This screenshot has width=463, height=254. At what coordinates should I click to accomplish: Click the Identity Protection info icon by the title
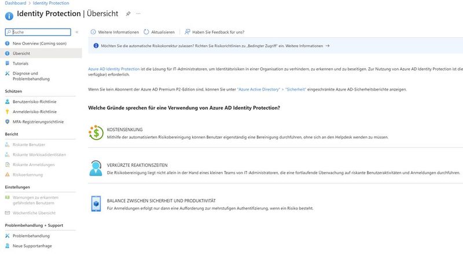tap(9, 16)
